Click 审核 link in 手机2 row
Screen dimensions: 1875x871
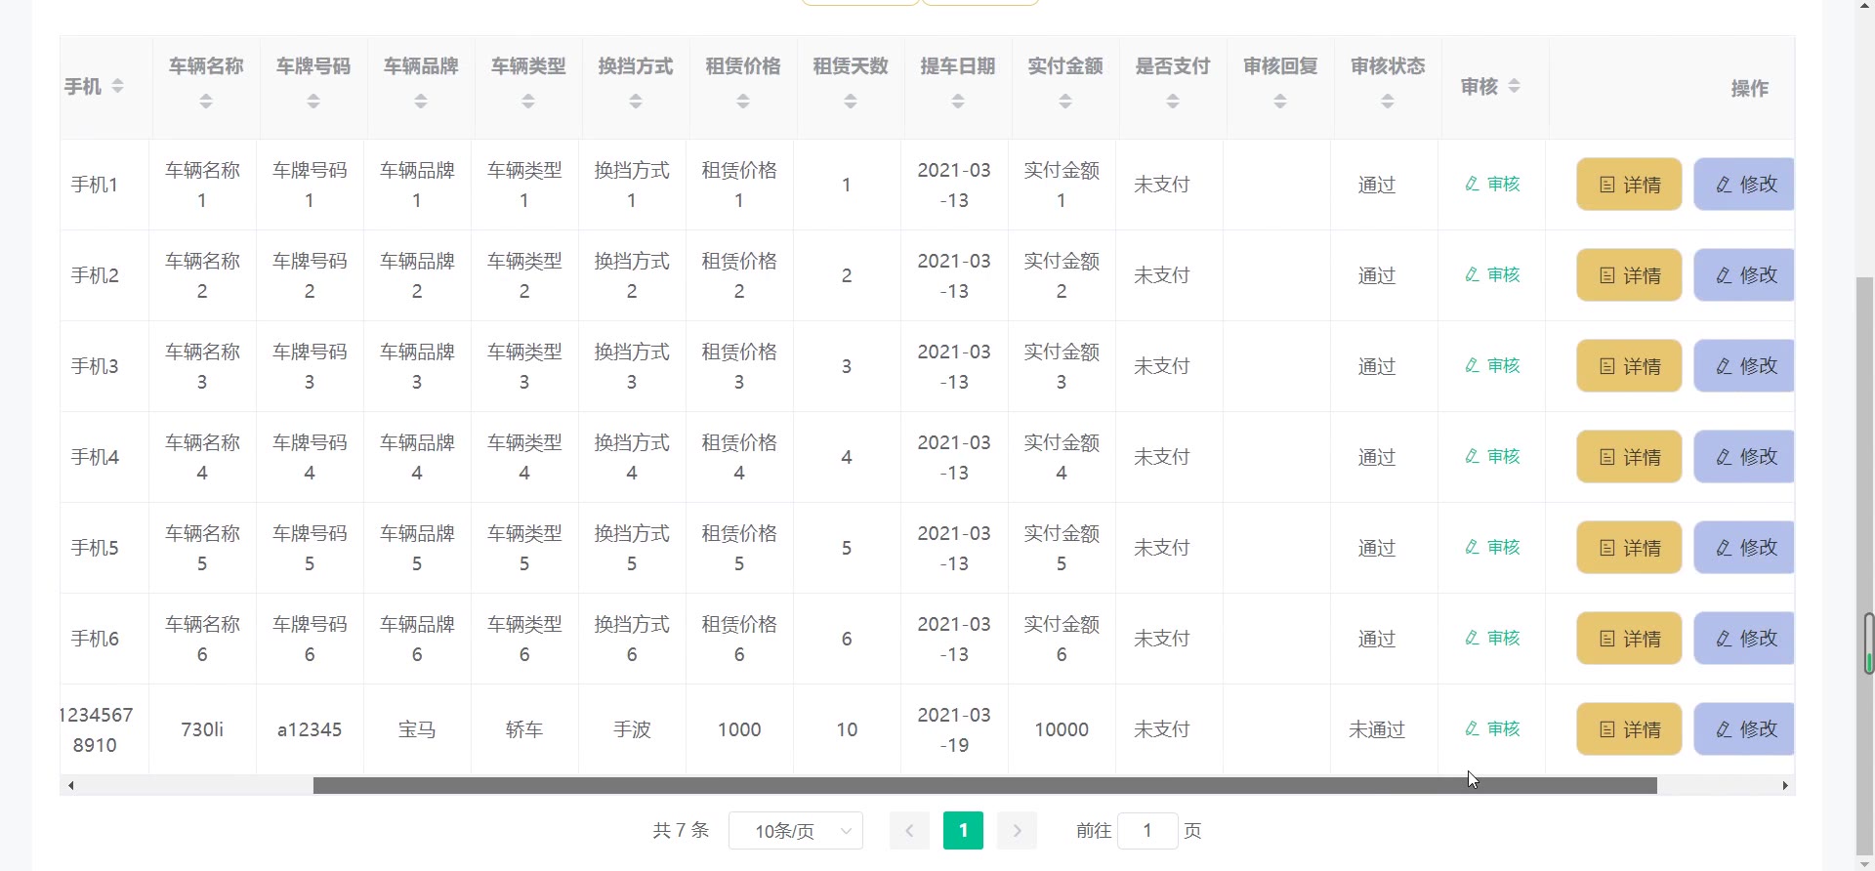(1492, 274)
